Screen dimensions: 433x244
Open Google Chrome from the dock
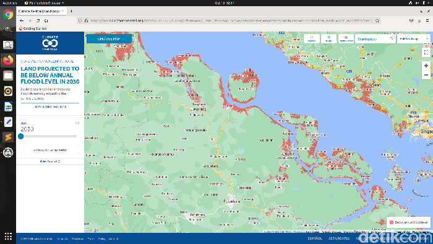tap(8, 14)
